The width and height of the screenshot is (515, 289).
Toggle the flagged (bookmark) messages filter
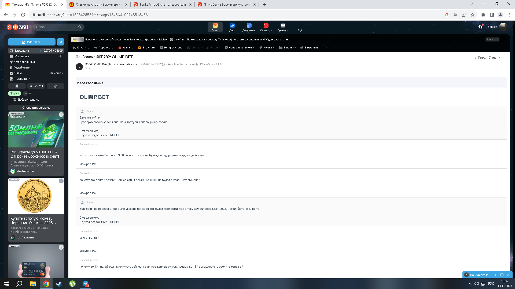coord(17,86)
